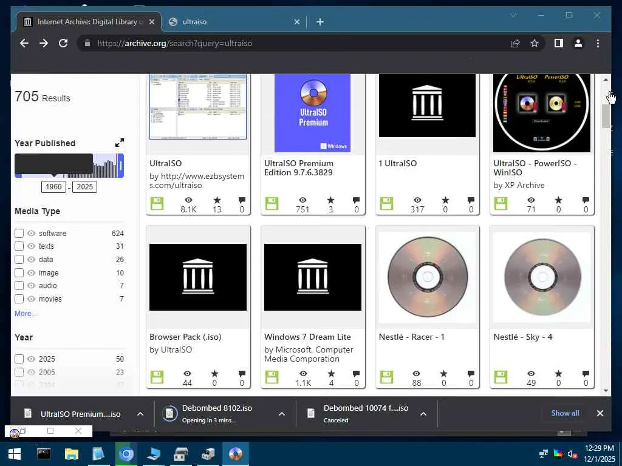This screenshot has width=622, height=466.
Task: Click the 2025 end year field
Action: click(84, 187)
